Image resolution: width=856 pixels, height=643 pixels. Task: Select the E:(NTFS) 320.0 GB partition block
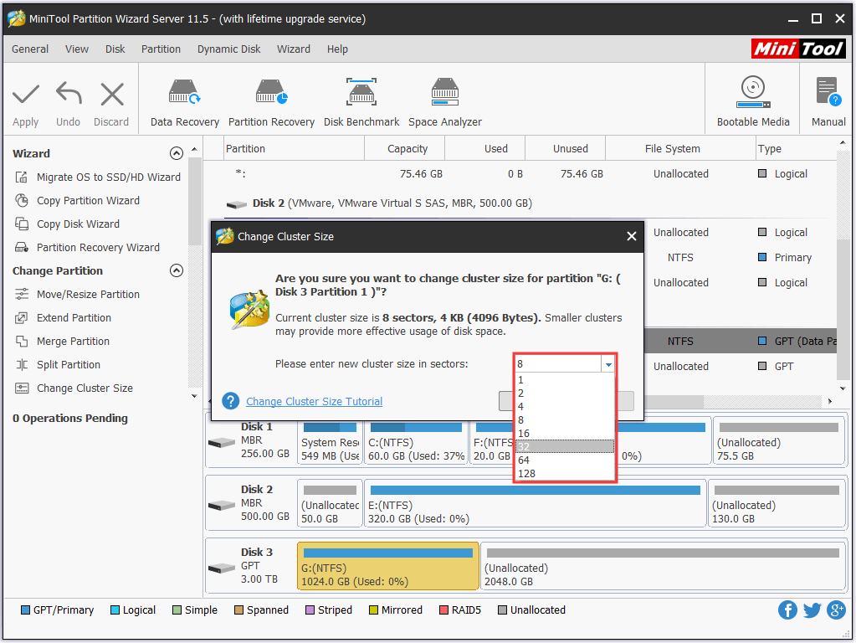pos(535,504)
